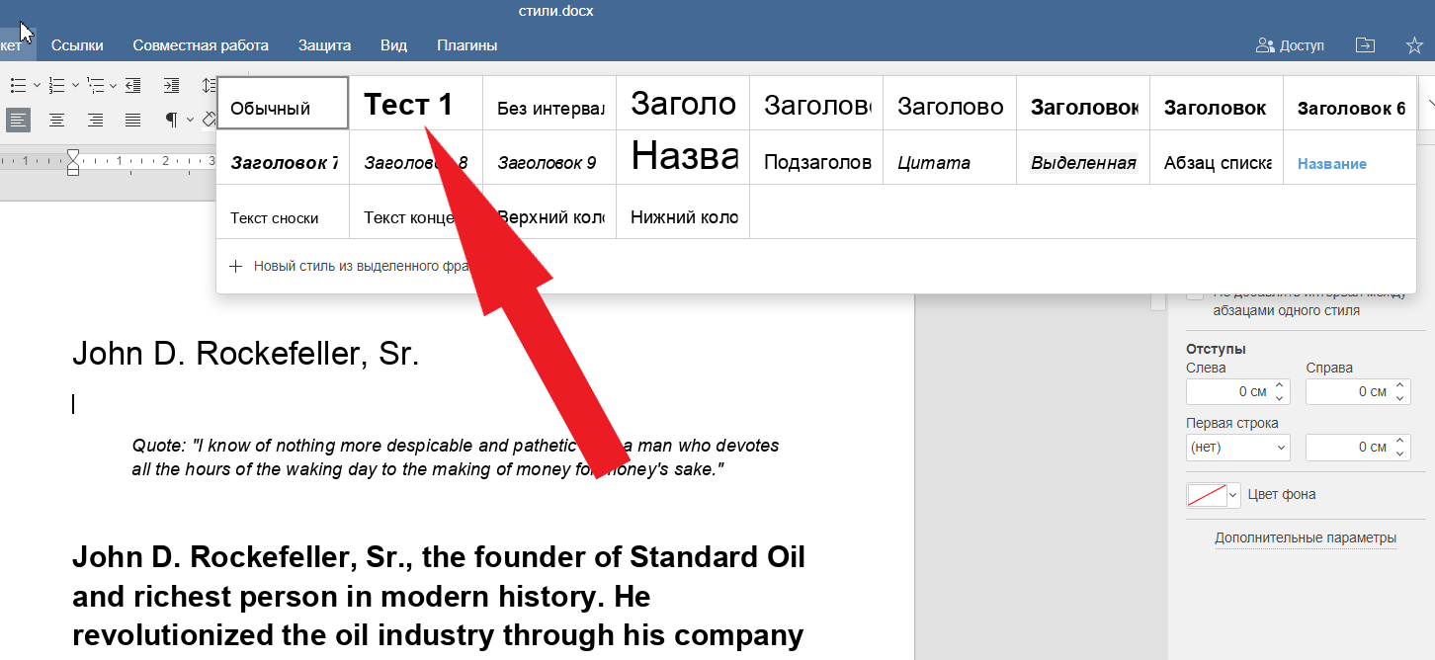Decrease the Слева indent value
This screenshot has width=1435, height=660.
pyautogui.click(x=1279, y=397)
